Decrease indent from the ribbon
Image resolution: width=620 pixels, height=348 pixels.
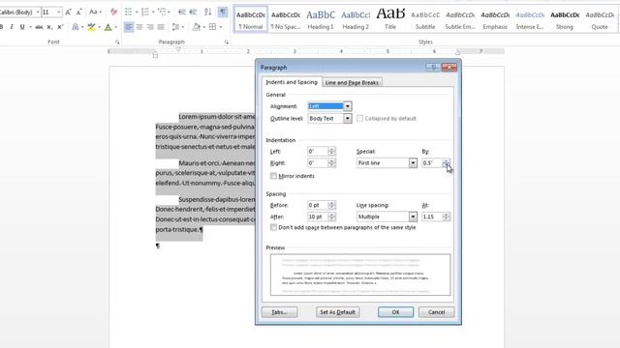(182, 13)
